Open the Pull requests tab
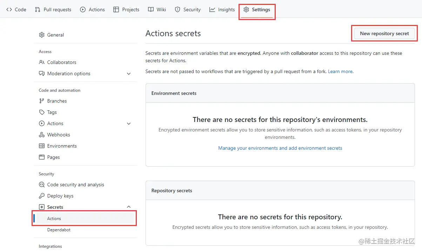The width and height of the screenshot is (422, 252). [x=53, y=9]
